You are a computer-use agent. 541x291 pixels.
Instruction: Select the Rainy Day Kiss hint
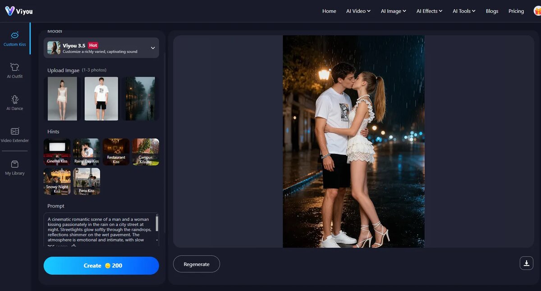pyautogui.click(x=87, y=152)
